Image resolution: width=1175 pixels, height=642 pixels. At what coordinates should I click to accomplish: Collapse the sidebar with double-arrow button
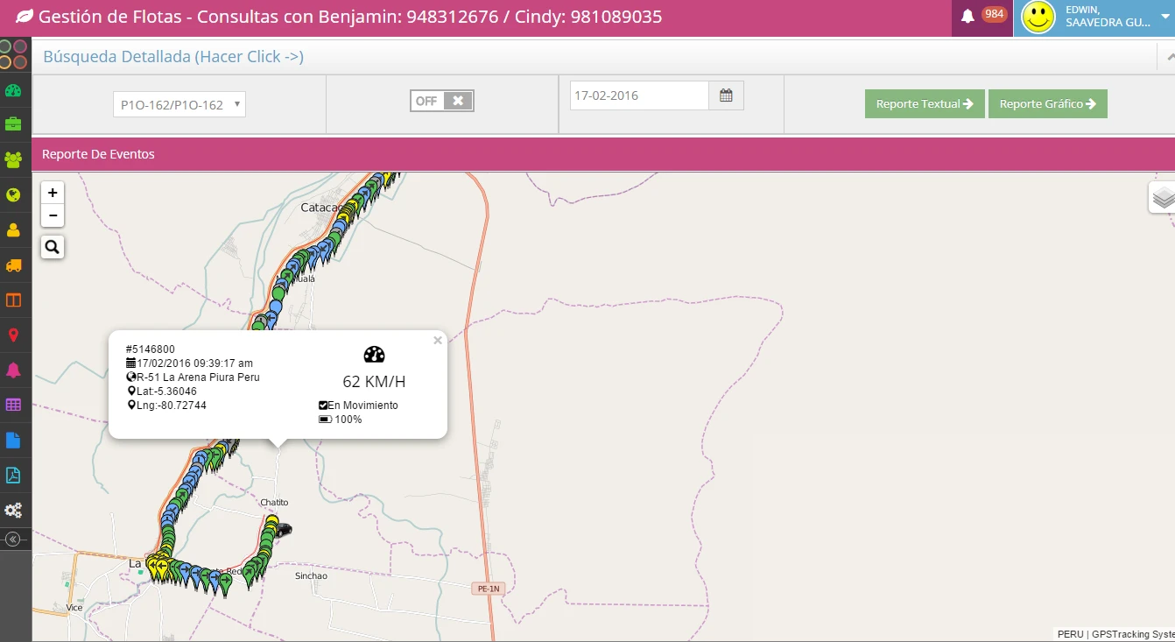[12, 539]
